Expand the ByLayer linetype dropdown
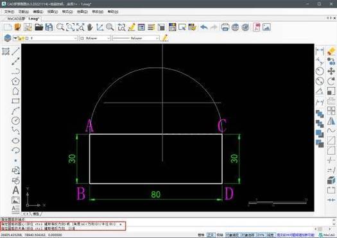Image resolution: width=337 pixels, height=238 pixels. tap(136, 38)
